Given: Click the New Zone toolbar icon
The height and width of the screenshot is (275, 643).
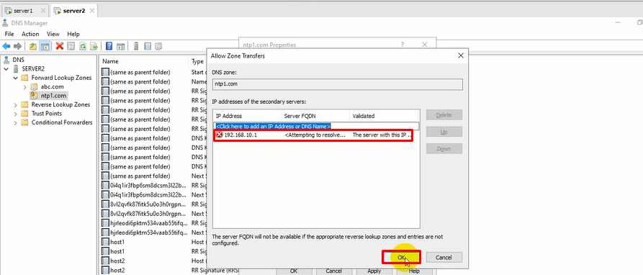Looking at the screenshot, I should coord(148,46).
